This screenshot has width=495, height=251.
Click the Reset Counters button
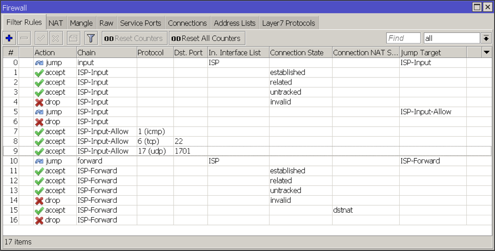point(134,38)
